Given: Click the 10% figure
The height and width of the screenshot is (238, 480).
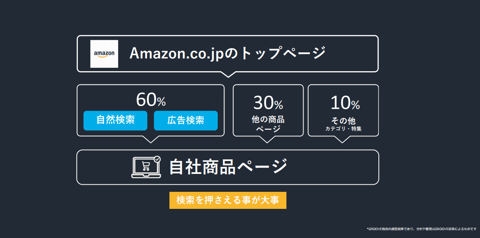Looking at the screenshot, I should 345,103.
